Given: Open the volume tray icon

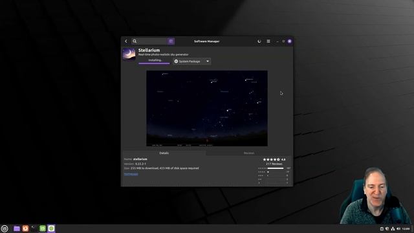Looking at the screenshot, I should [x=398, y=228].
